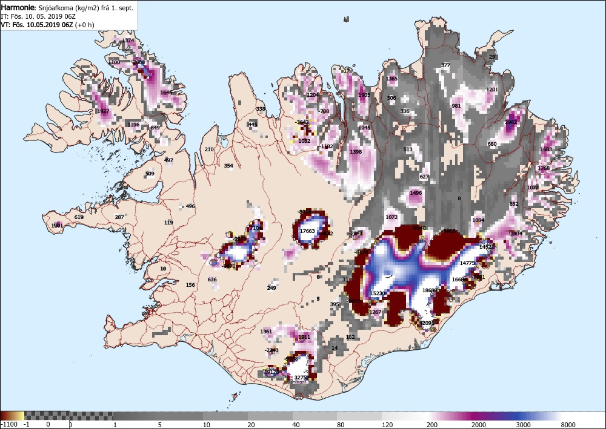The width and height of the screenshot is (606, 429).
Task: Click the 8000 legend label
Action: (568, 424)
